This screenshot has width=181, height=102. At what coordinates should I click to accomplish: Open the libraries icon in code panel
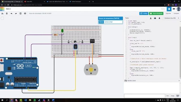(x=155, y=18)
